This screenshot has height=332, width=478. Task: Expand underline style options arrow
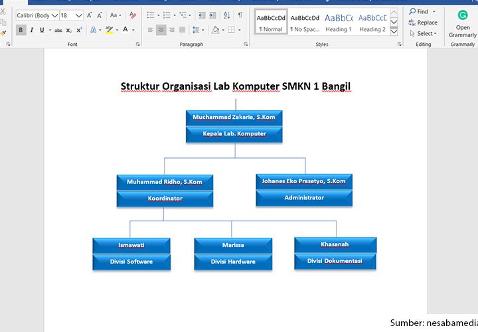tap(50, 30)
